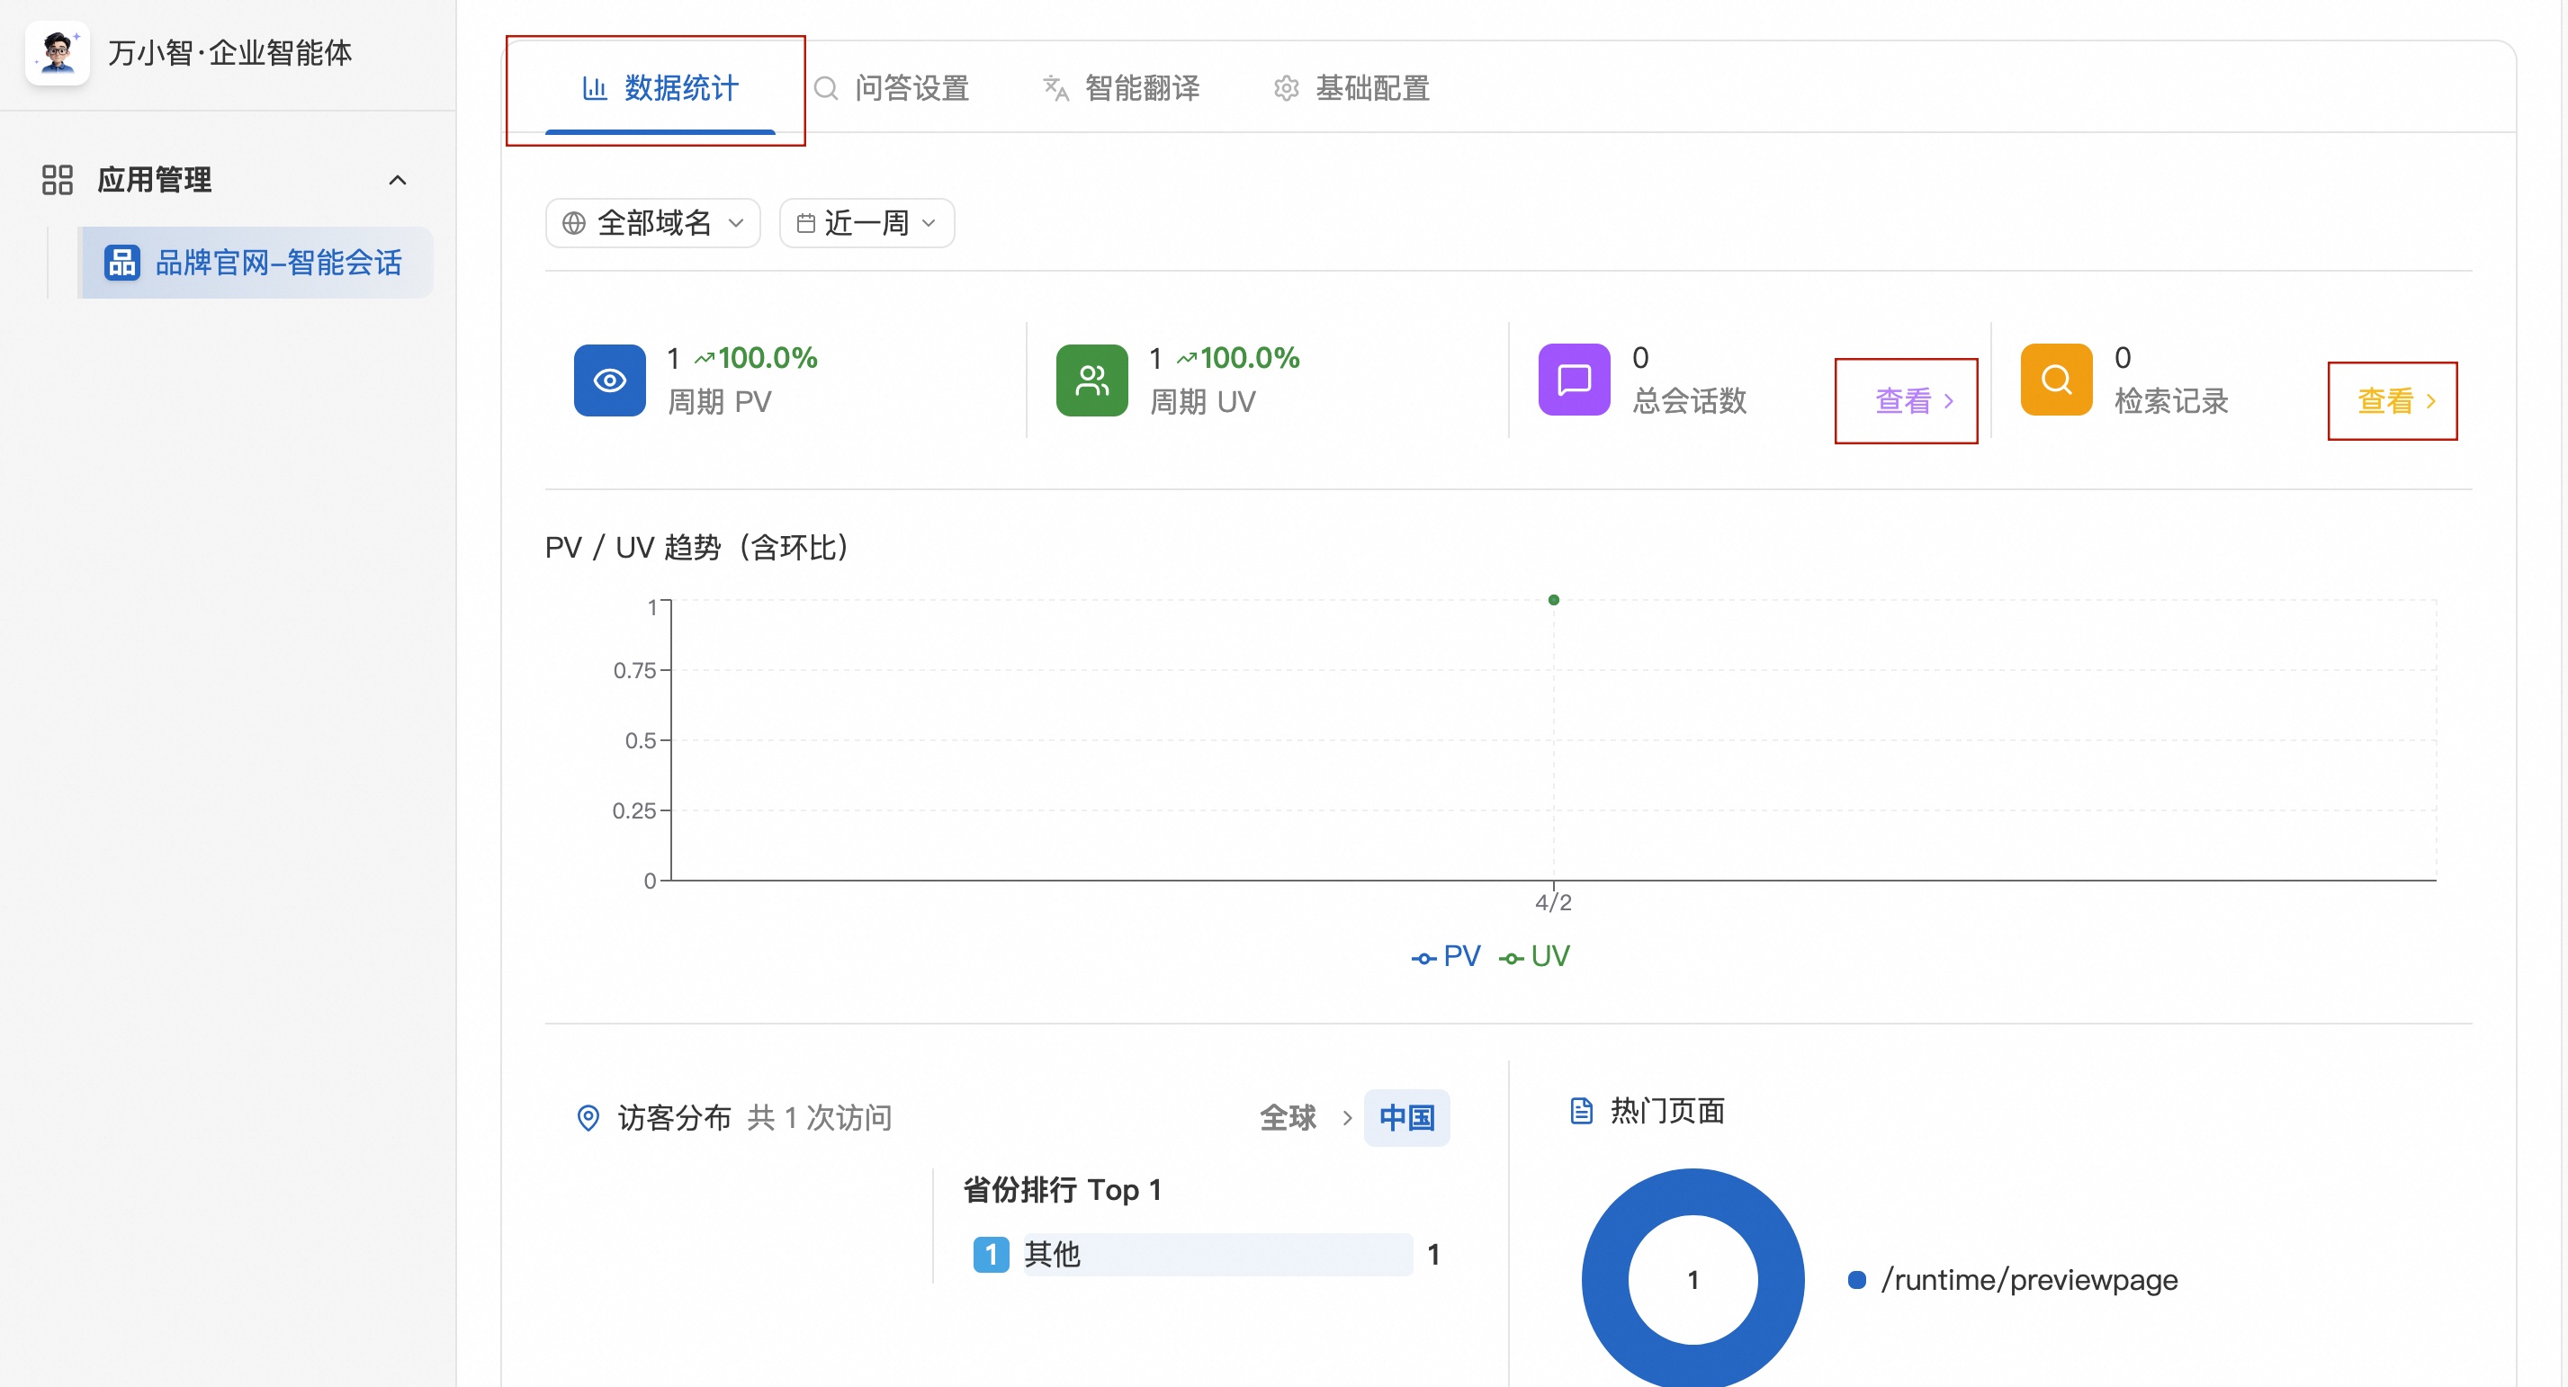This screenshot has width=2568, height=1387.
Task: Switch to the 智能翻译 tab
Action: click(1121, 89)
